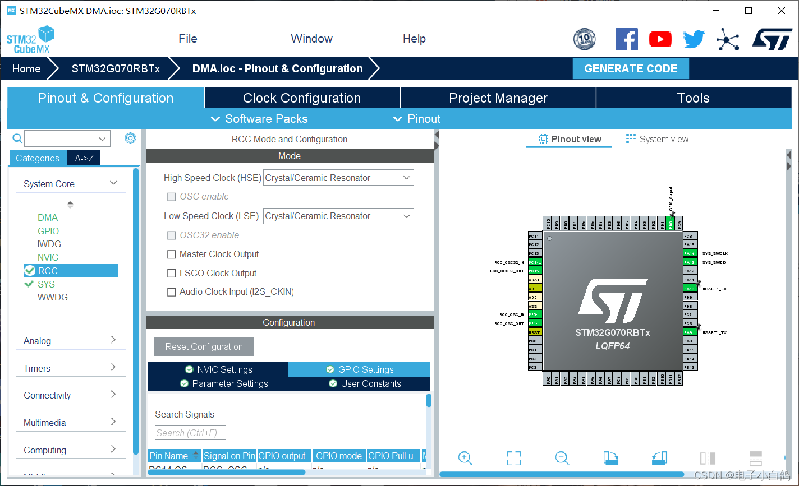The height and width of the screenshot is (486, 799).
Task: Open the YouTube link icon
Action: 660,39
